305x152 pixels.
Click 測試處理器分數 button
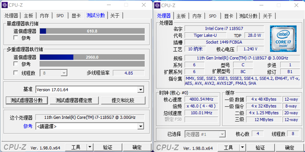[x=26, y=100]
